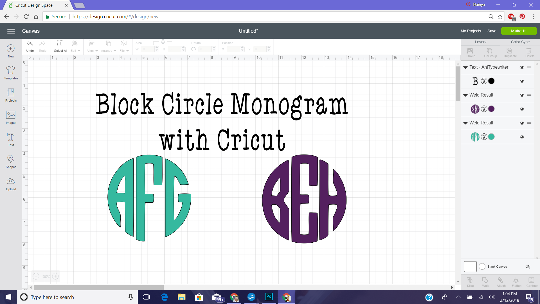The width and height of the screenshot is (540, 304).
Task: Click the Slice tool
Action: [x=470, y=282]
